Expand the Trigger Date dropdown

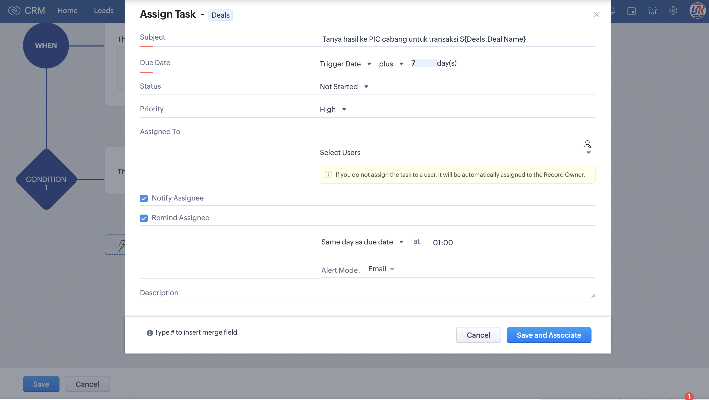point(345,64)
